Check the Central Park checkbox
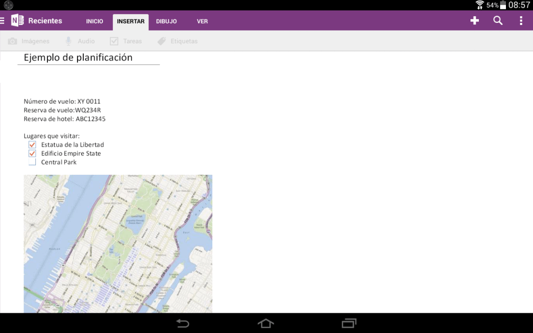The height and width of the screenshot is (333, 533). point(32,162)
